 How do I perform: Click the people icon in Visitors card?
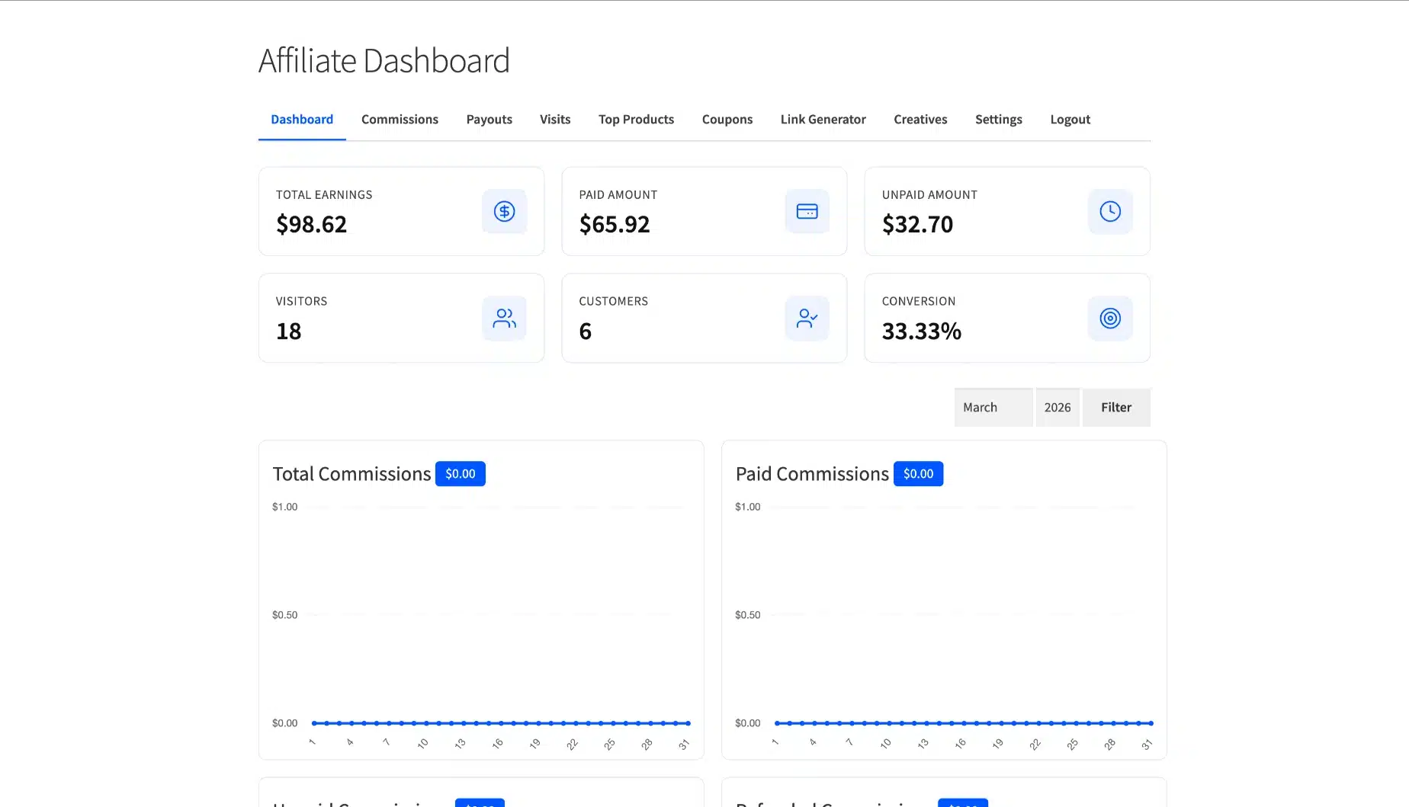[x=504, y=318]
